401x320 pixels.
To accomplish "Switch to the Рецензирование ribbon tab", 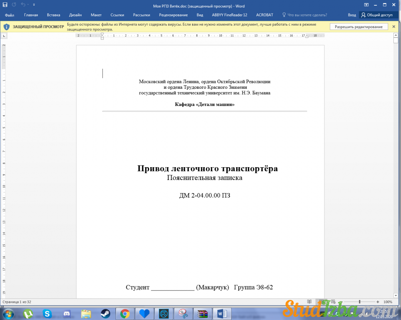I will pos(173,15).
